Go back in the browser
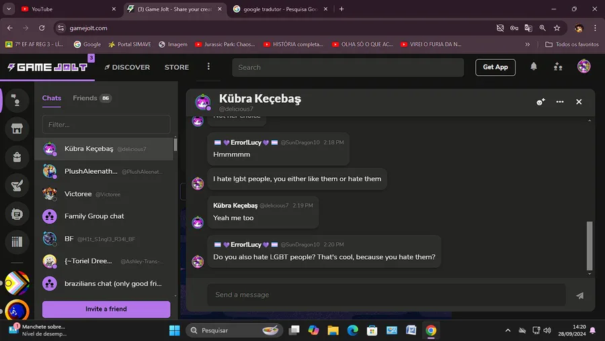Viewport: 605px width, 341px height. (10, 28)
